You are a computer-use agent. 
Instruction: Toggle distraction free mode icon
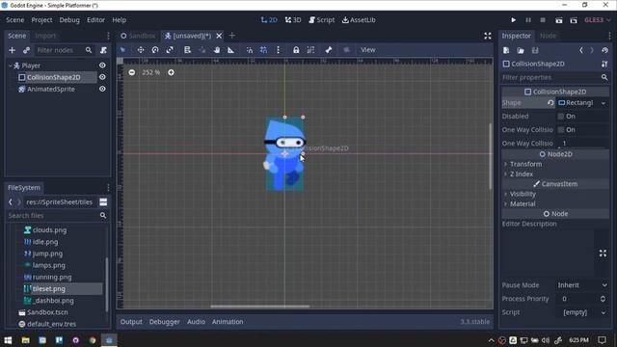488,36
